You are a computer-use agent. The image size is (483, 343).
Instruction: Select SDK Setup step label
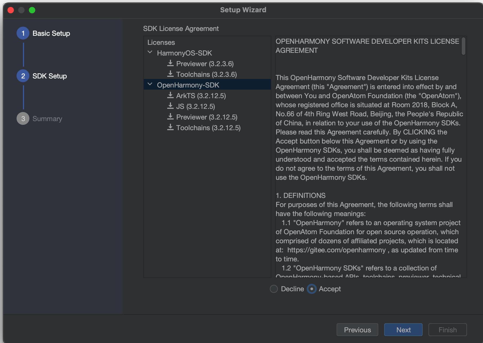[50, 76]
